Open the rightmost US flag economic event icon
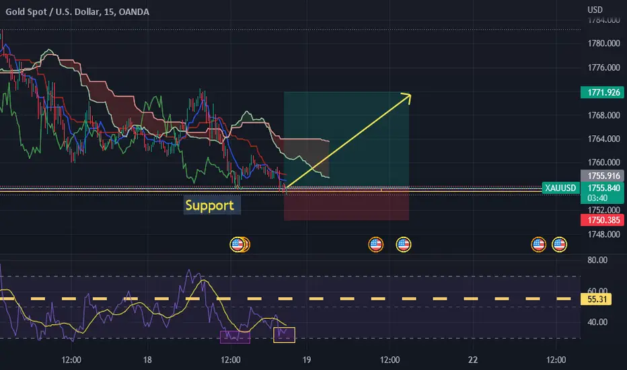 click(559, 244)
